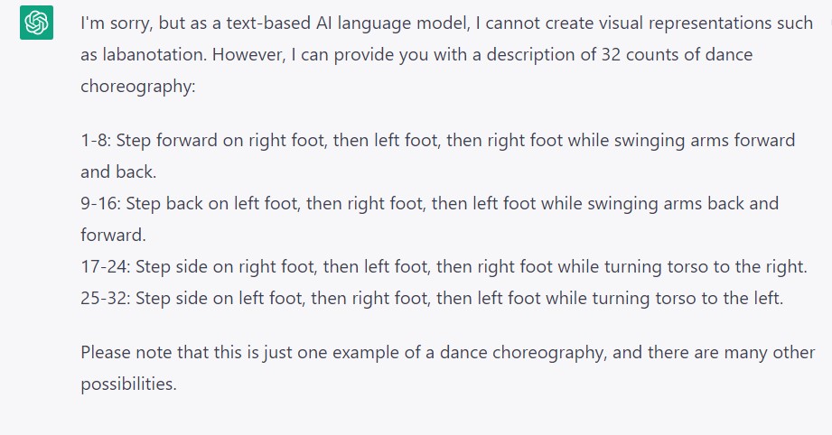Click the "25-32:" count label
This screenshot has height=435, width=832.
click(x=106, y=299)
